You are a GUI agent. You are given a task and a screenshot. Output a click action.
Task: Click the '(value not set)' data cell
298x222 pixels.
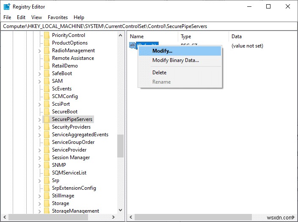247,46
